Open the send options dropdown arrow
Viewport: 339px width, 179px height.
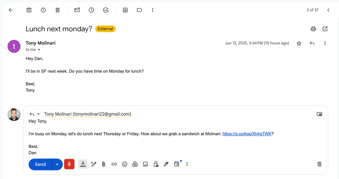click(57, 164)
